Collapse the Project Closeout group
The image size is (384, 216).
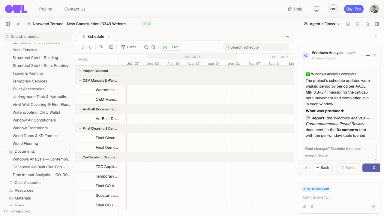click(80, 71)
